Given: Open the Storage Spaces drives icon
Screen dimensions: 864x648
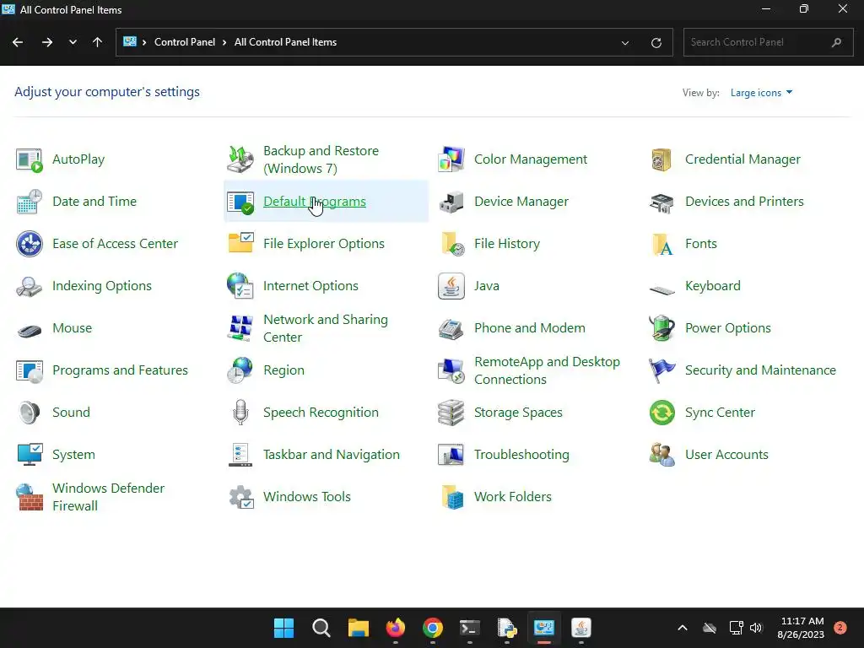Looking at the screenshot, I should tap(451, 413).
